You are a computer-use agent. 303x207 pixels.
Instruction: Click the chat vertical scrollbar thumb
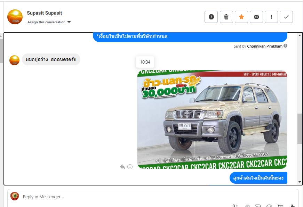[x=300, y=129]
